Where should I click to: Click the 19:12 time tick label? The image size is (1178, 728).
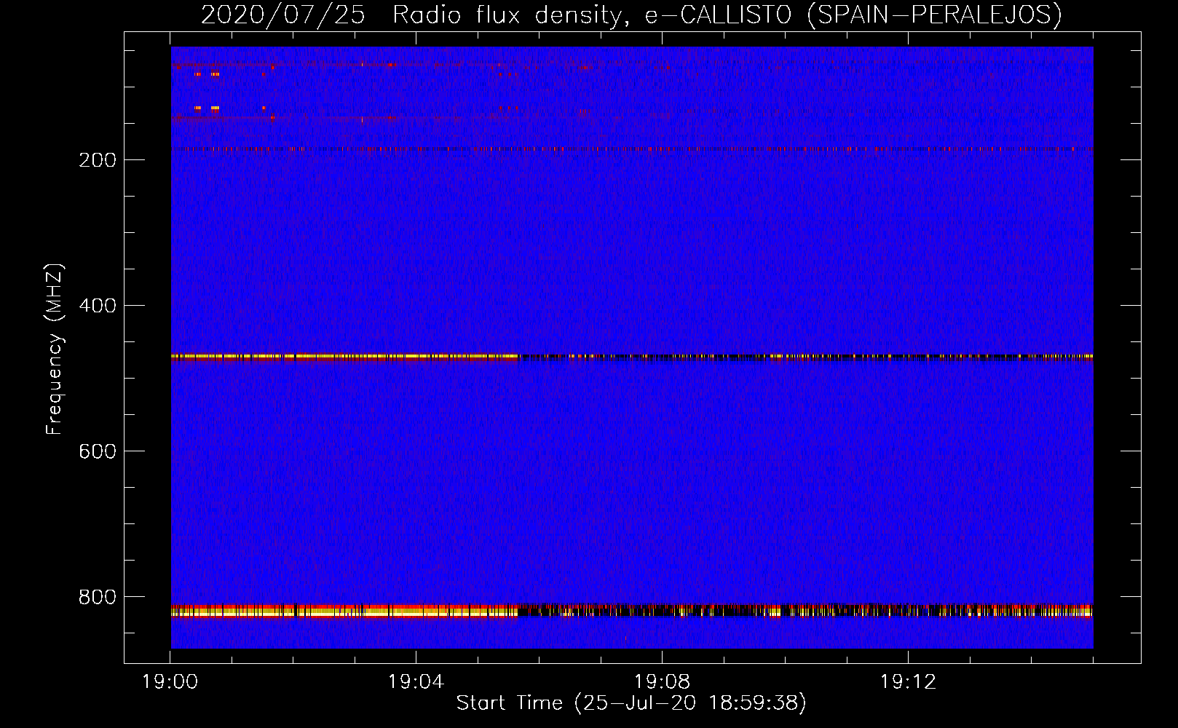point(908,682)
